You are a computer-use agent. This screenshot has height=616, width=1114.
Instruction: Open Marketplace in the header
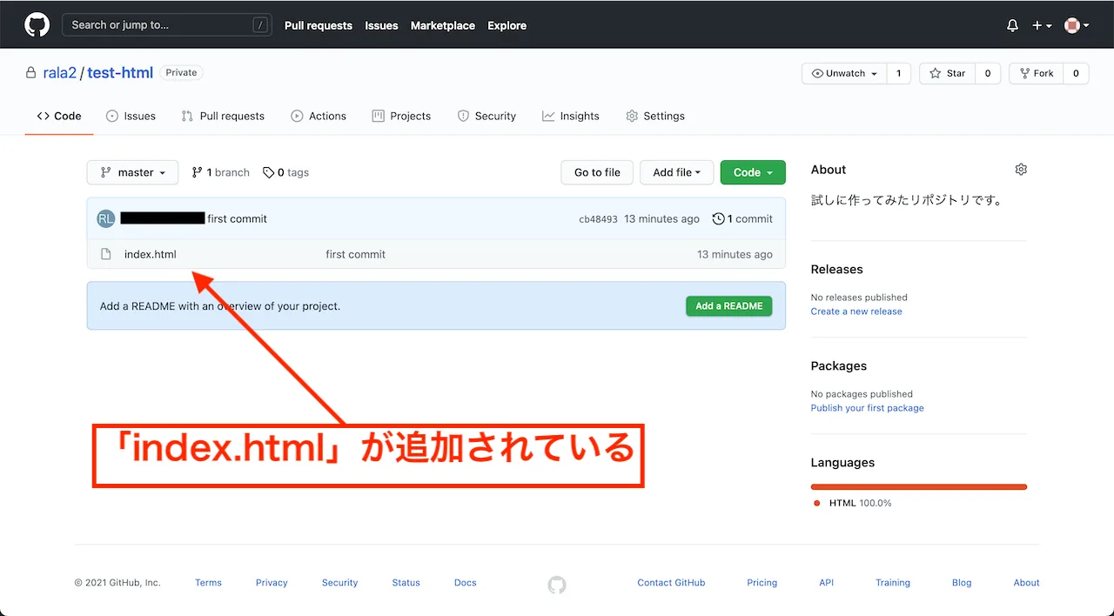tap(443, 26)
